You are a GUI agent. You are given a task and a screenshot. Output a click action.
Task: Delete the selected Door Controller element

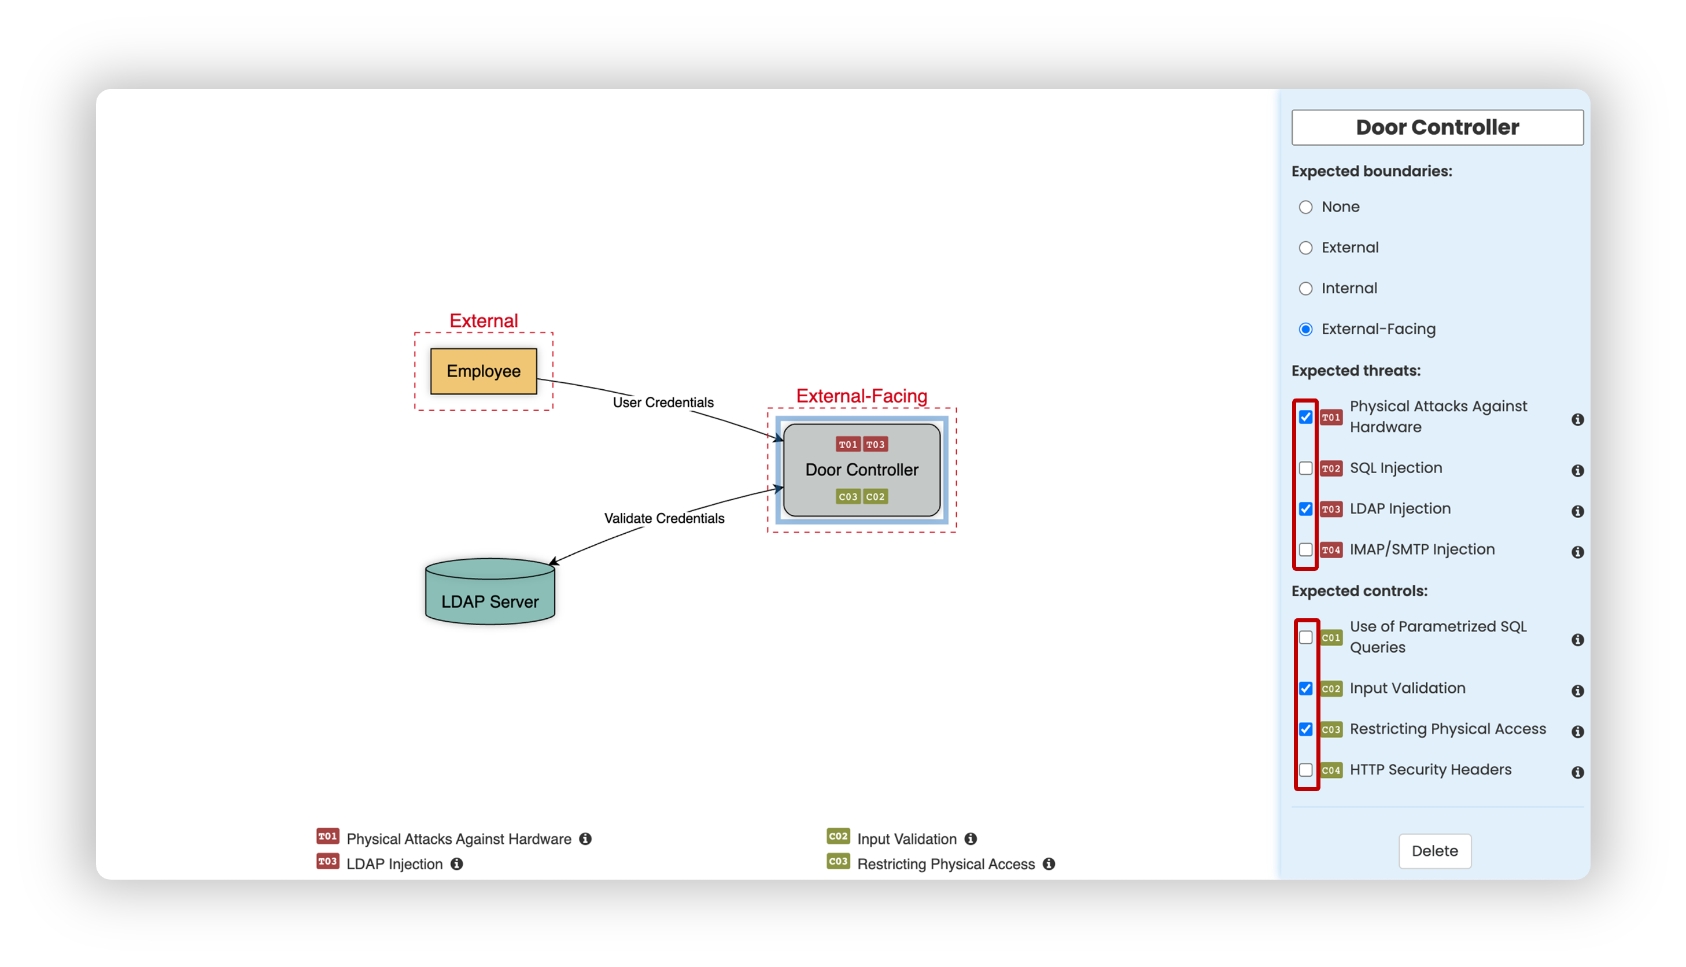click(x=1434, y=851)
